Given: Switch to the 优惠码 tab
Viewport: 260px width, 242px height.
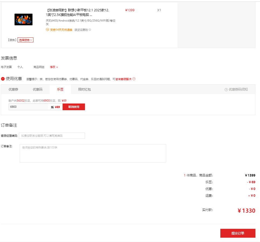Looking at the screenshot, I should coord(37,89).
